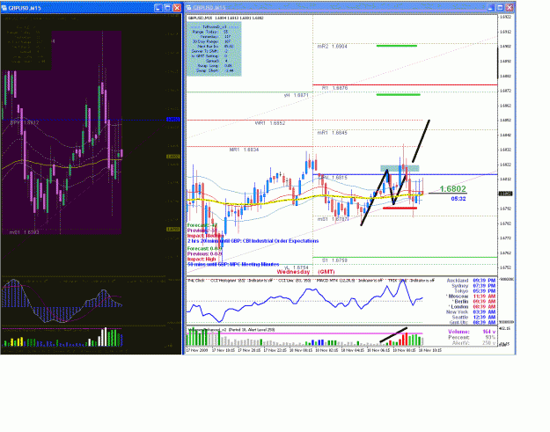Click the London 08:39 AM clock row
Viewport: 550px width, 432px height.
click(x=473, y=307)
